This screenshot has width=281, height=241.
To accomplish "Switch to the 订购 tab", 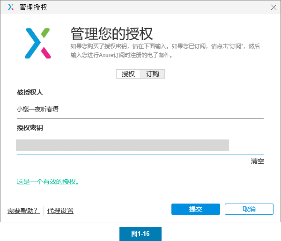I will pos(153,74).
